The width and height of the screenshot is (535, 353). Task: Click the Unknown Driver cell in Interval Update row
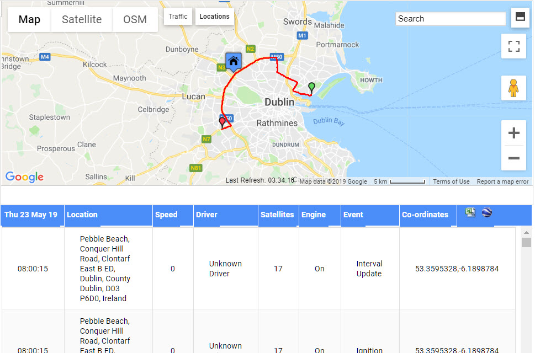click(x=225, y=269)
